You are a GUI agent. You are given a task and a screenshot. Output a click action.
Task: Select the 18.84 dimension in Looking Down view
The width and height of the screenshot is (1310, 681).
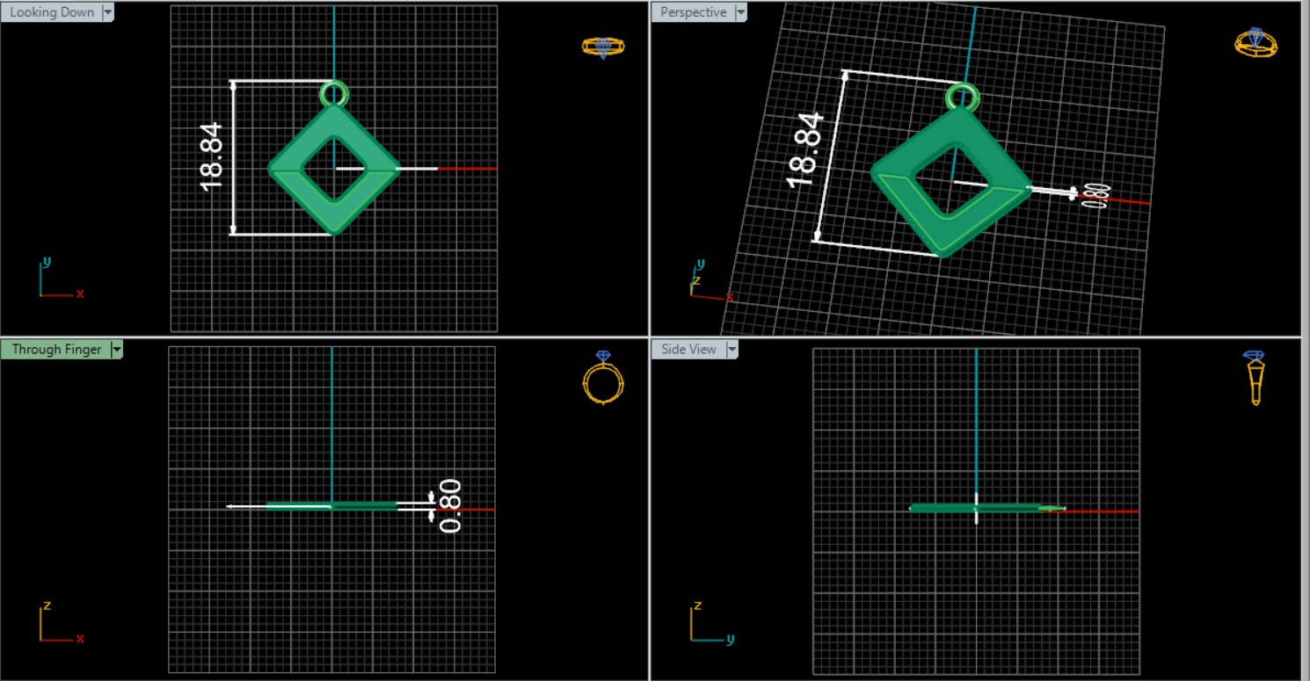tap(212, 156)
